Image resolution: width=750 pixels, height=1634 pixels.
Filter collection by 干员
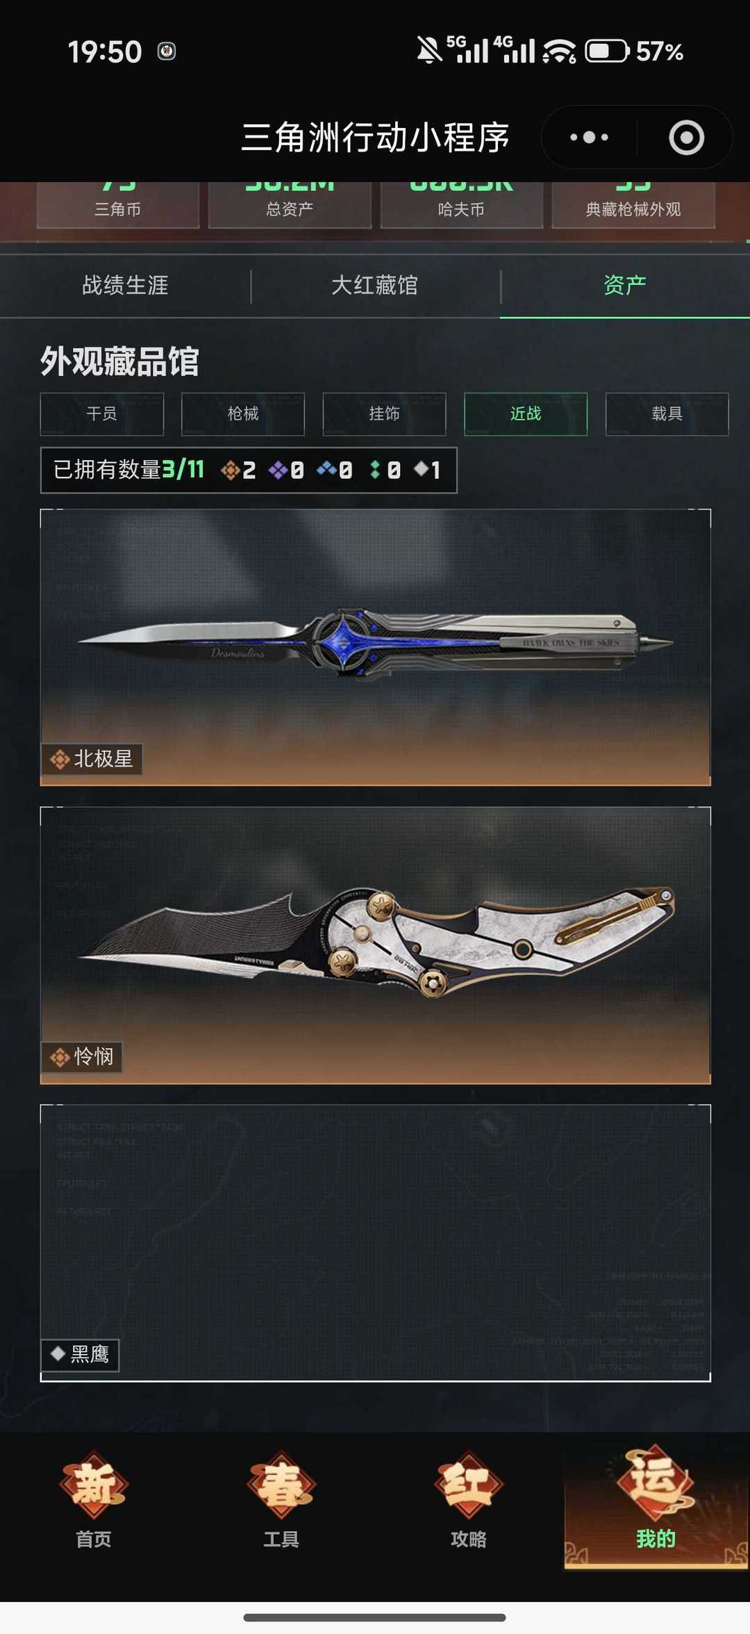pyautogui.click(x=102, y=414)
